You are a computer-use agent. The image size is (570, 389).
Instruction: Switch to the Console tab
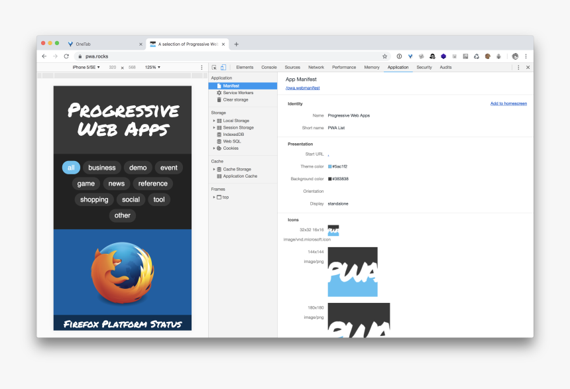pyautogui.click(x=268, y=67)
